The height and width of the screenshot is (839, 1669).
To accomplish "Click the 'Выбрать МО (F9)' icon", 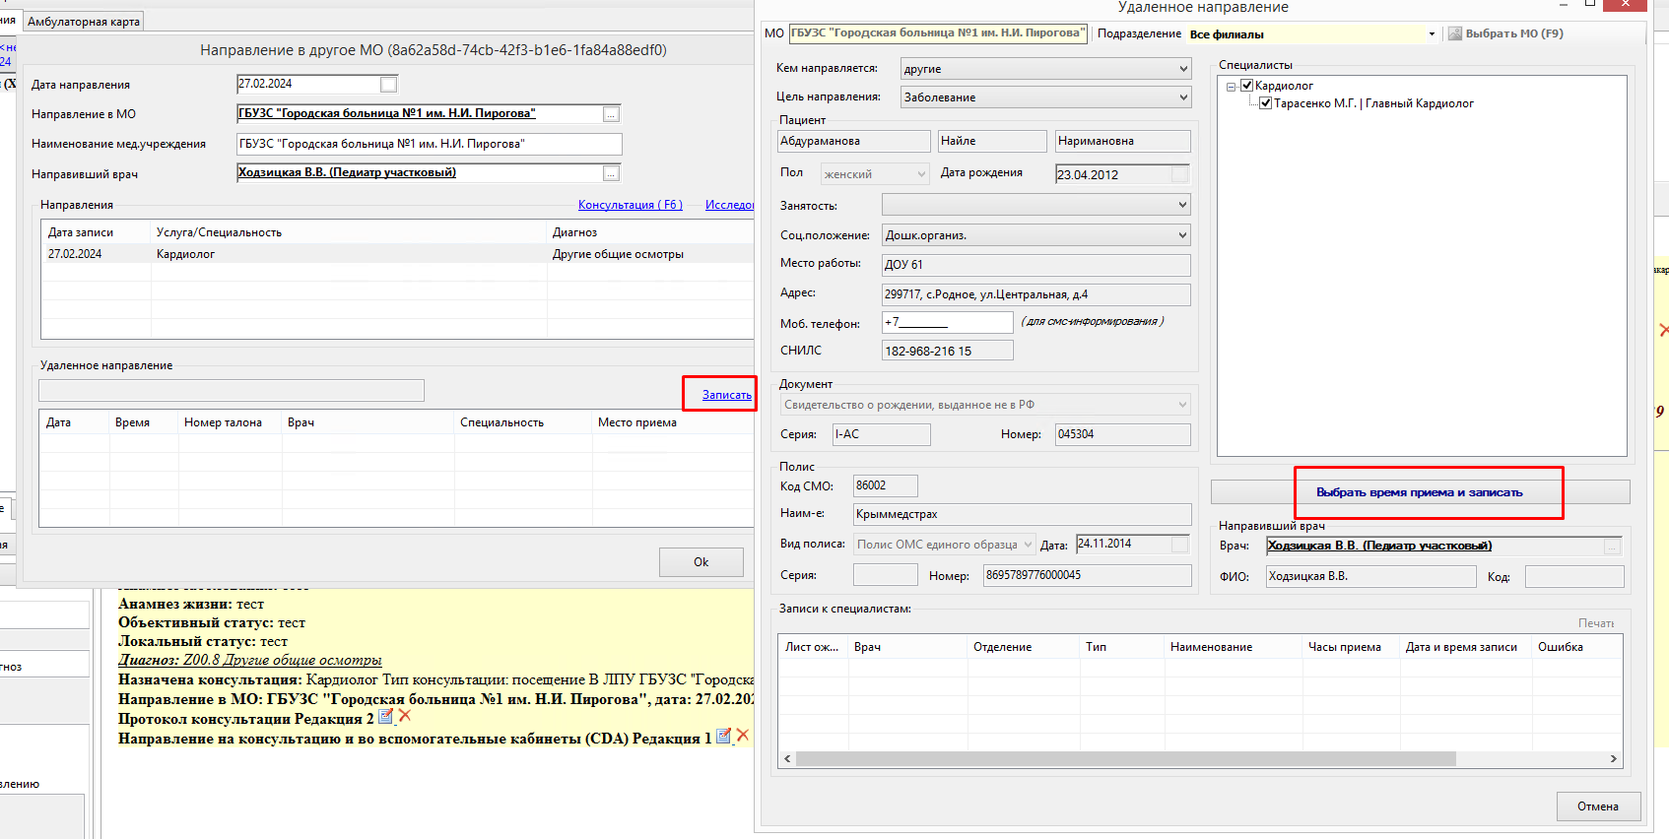I will point(1454,33).
